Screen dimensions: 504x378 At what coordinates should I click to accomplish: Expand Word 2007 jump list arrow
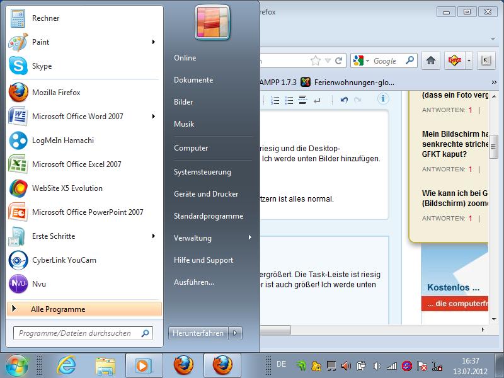[x=154, y=116]
